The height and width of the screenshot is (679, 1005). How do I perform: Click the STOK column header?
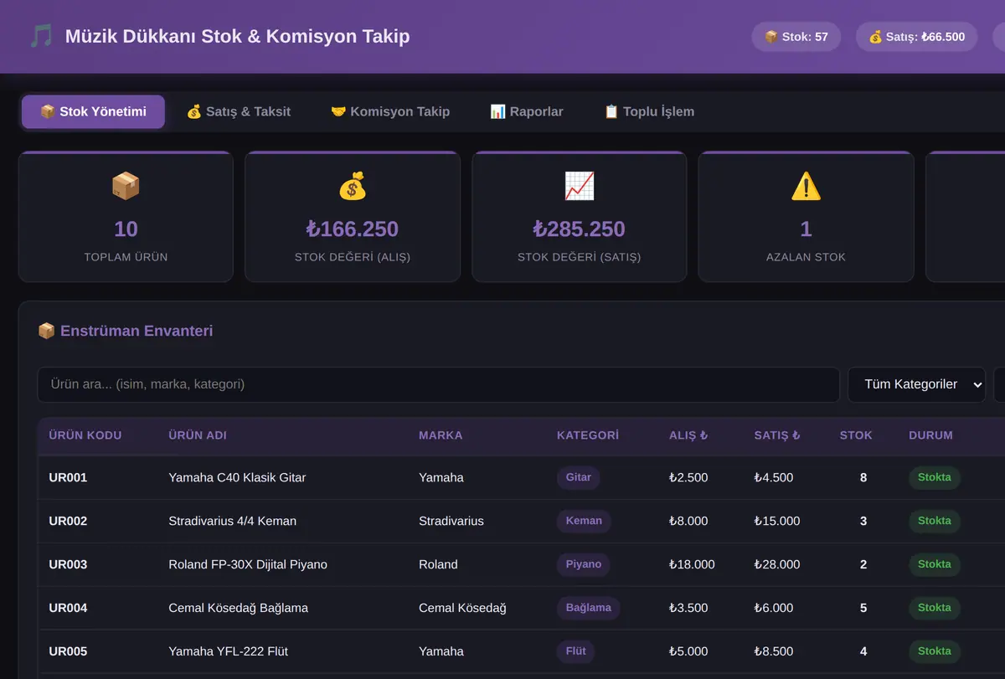856,435
